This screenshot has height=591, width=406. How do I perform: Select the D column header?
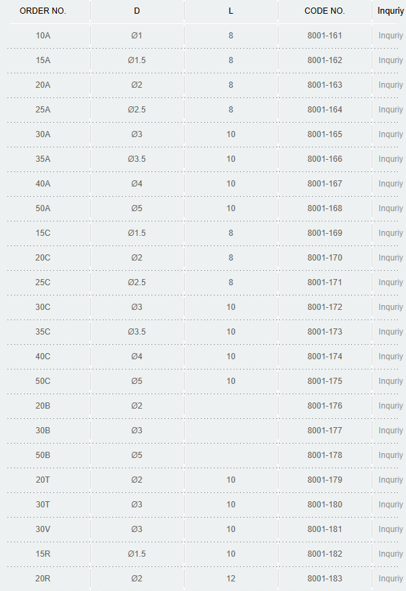click(x=137, y=11)
